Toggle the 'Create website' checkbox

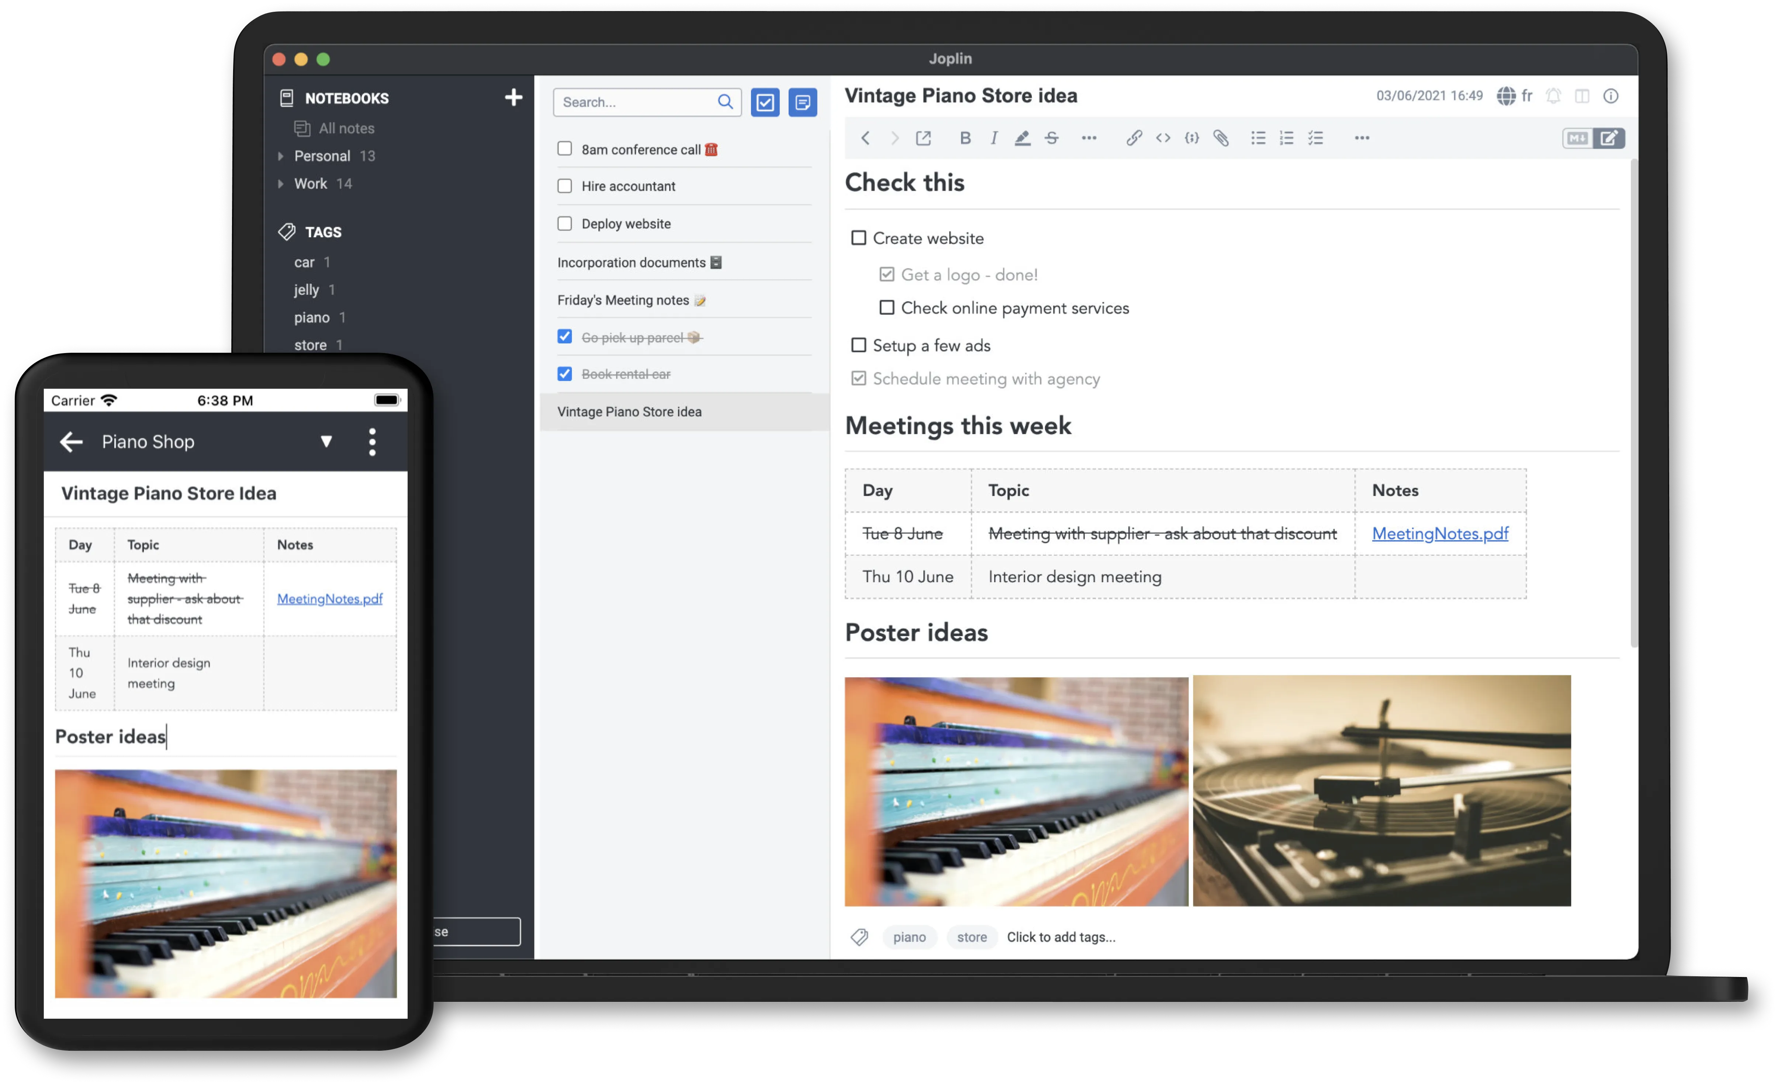[x=857, y=238]
